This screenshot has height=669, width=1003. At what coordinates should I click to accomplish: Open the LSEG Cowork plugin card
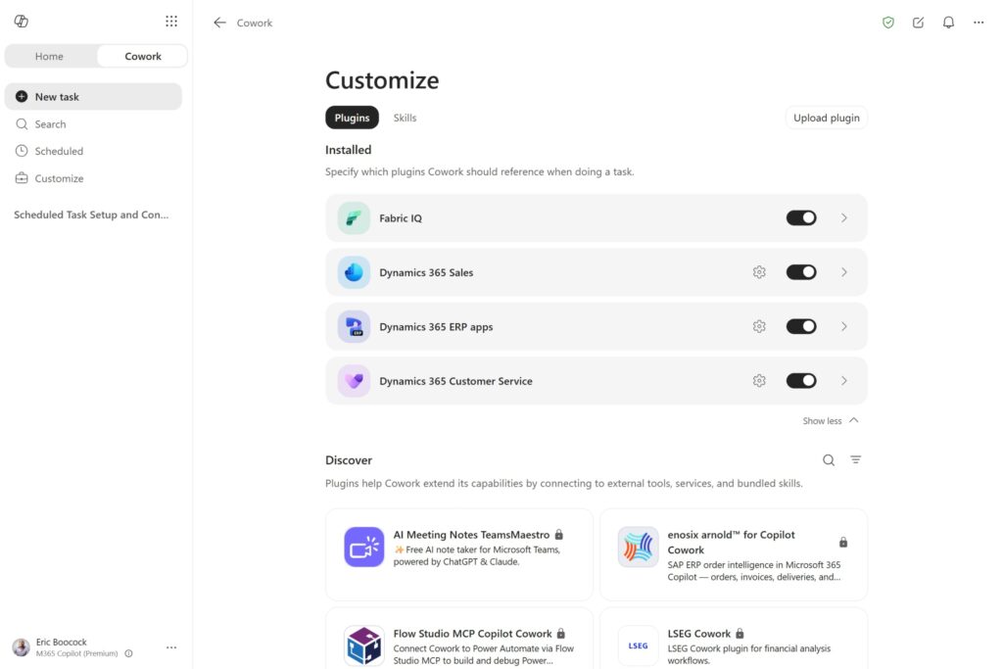click(x=734, y=639)
